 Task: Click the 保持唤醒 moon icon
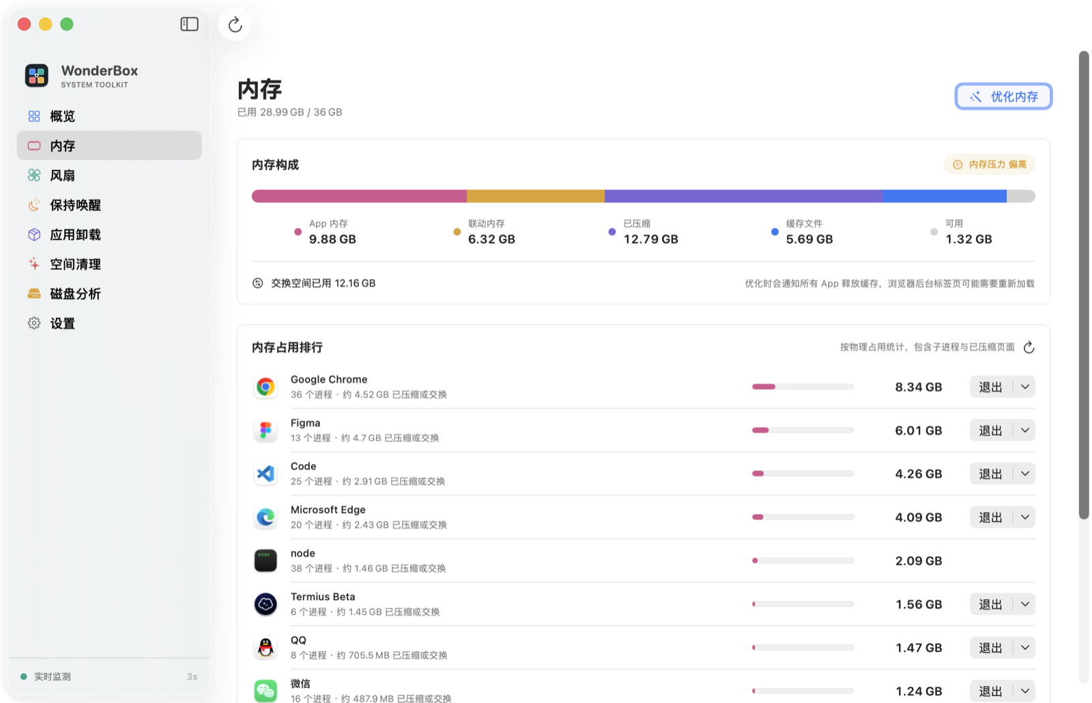coord(34,205)
